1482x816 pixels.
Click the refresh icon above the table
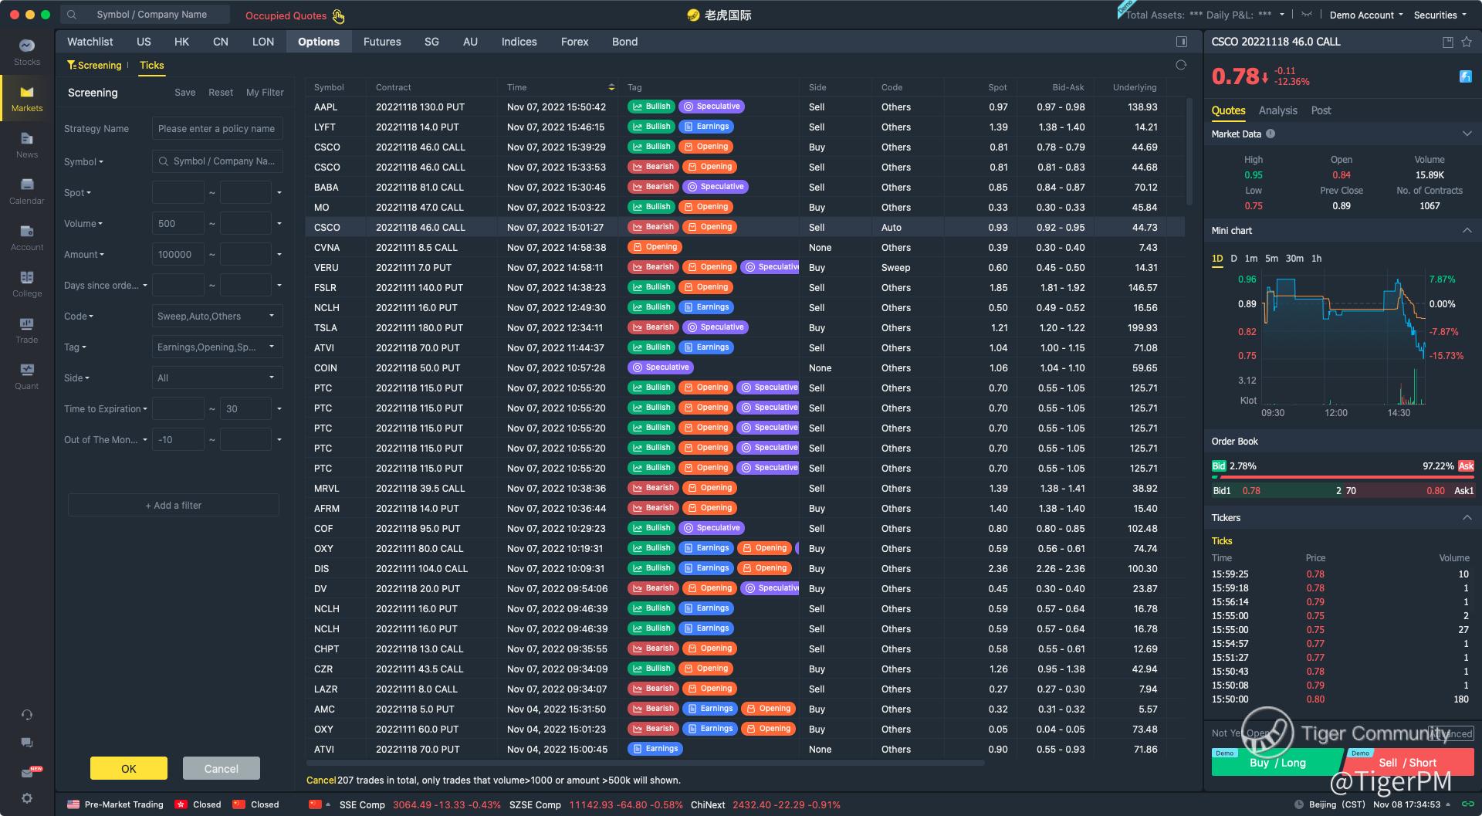[x=1180, y=66]
